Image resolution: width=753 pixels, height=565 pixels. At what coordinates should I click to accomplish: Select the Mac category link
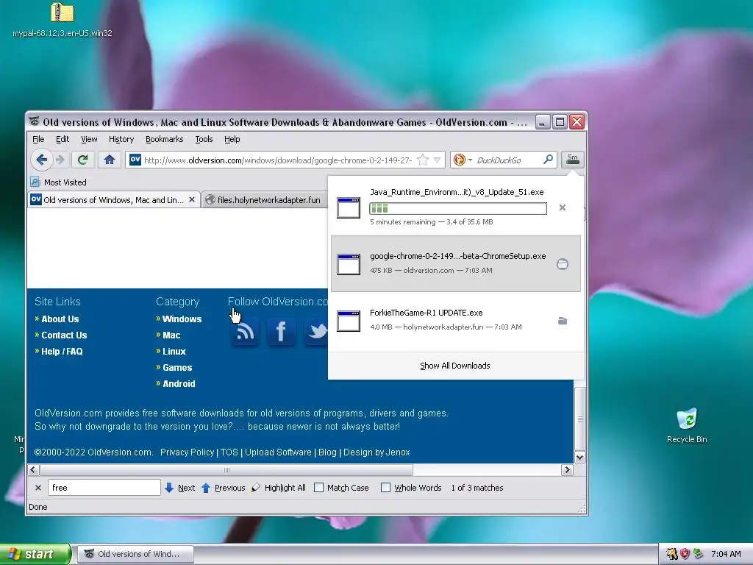coord(171,335)
